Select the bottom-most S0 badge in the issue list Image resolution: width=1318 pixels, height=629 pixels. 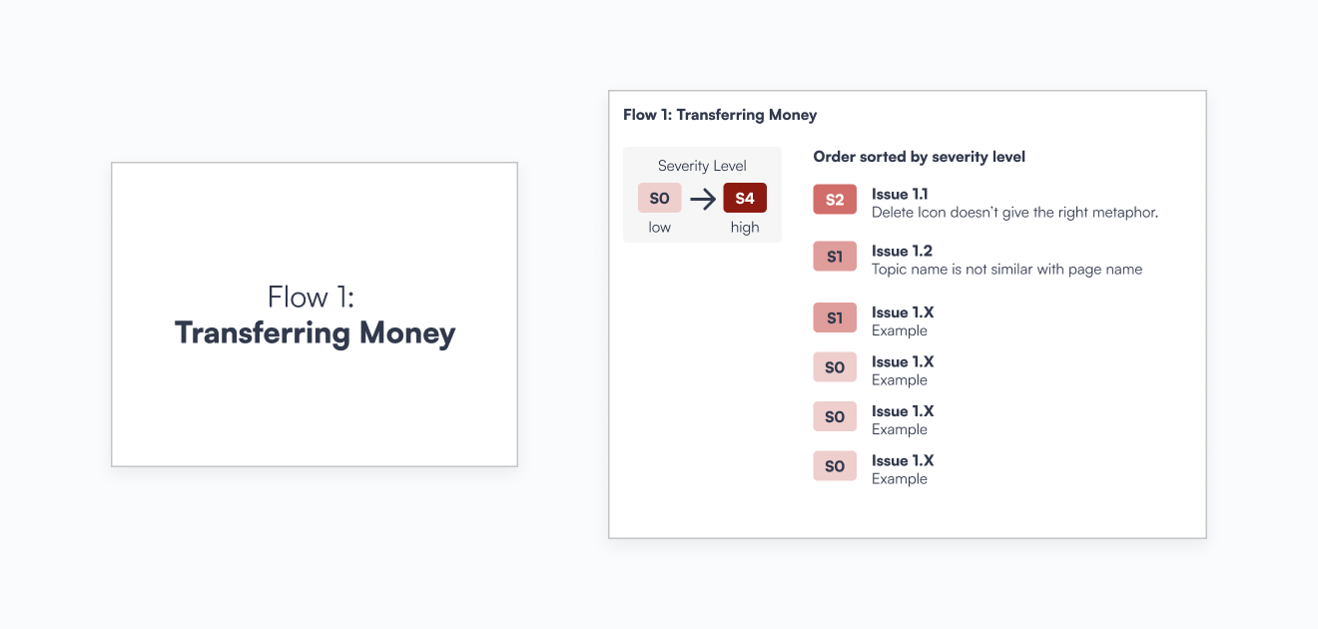(835, 466)
